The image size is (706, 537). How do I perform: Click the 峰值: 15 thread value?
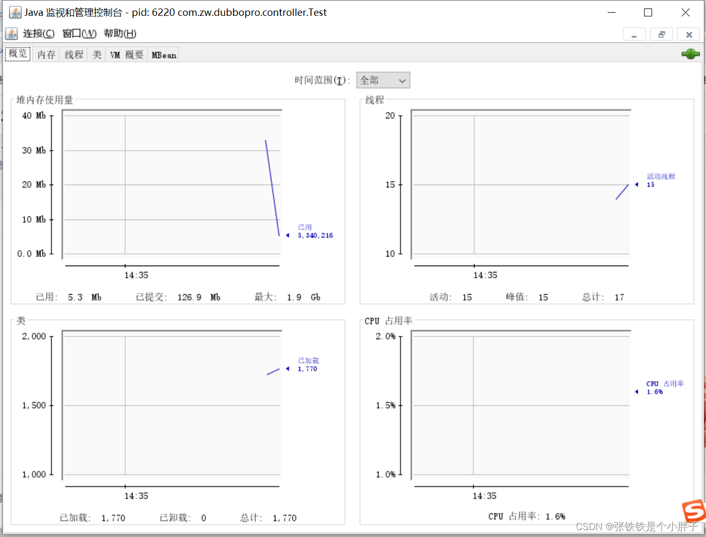tap(527, 297)
